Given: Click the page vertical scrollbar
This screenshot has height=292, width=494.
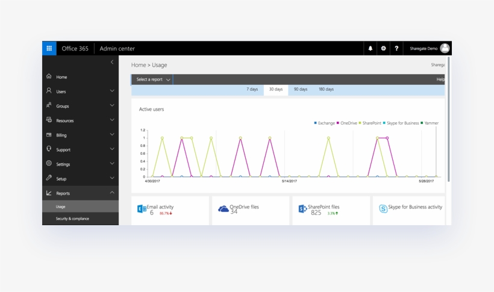Looking at the screenshot, I should pyautogui.click(x=448, y=119).
